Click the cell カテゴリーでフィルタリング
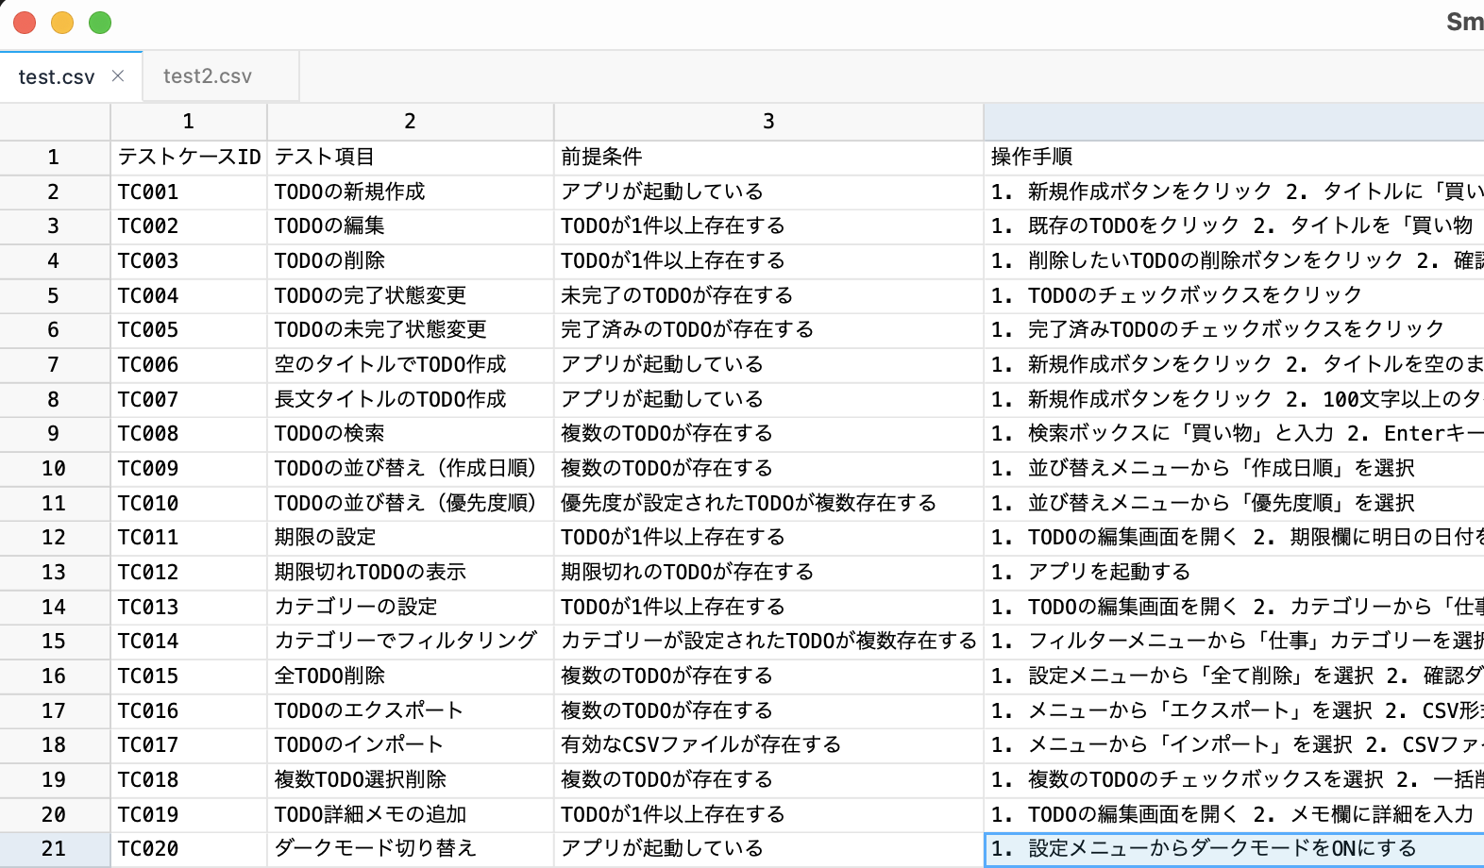The height and width of the screenshot is (868, 1484). click(411, 642)
